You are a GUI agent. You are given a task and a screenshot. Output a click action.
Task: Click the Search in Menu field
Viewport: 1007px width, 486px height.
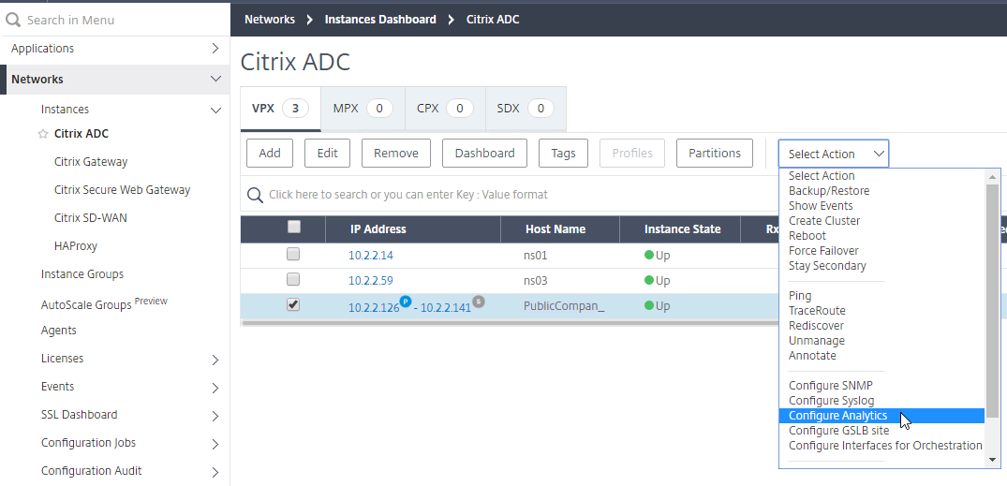click(115, 20)
